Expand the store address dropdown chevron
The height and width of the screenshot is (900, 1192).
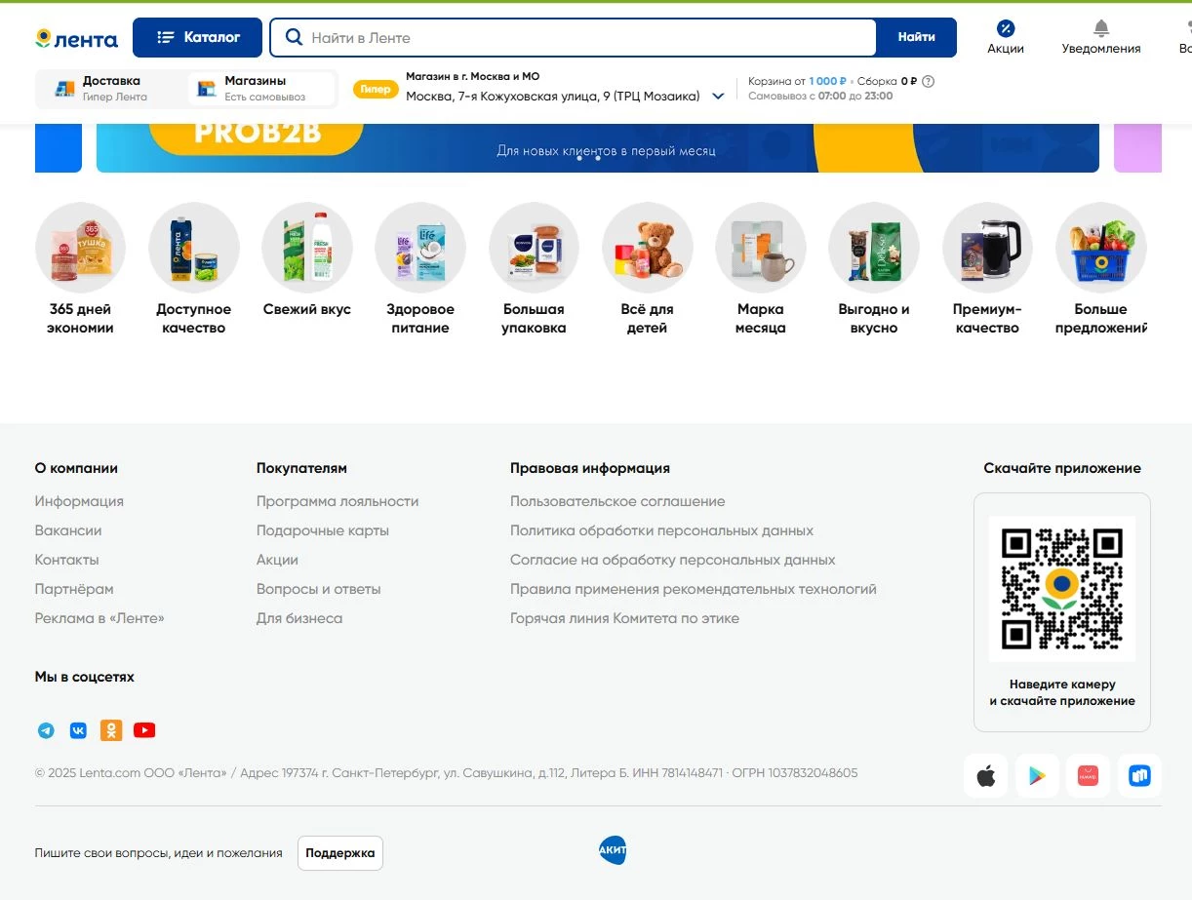tap(719, 97)
